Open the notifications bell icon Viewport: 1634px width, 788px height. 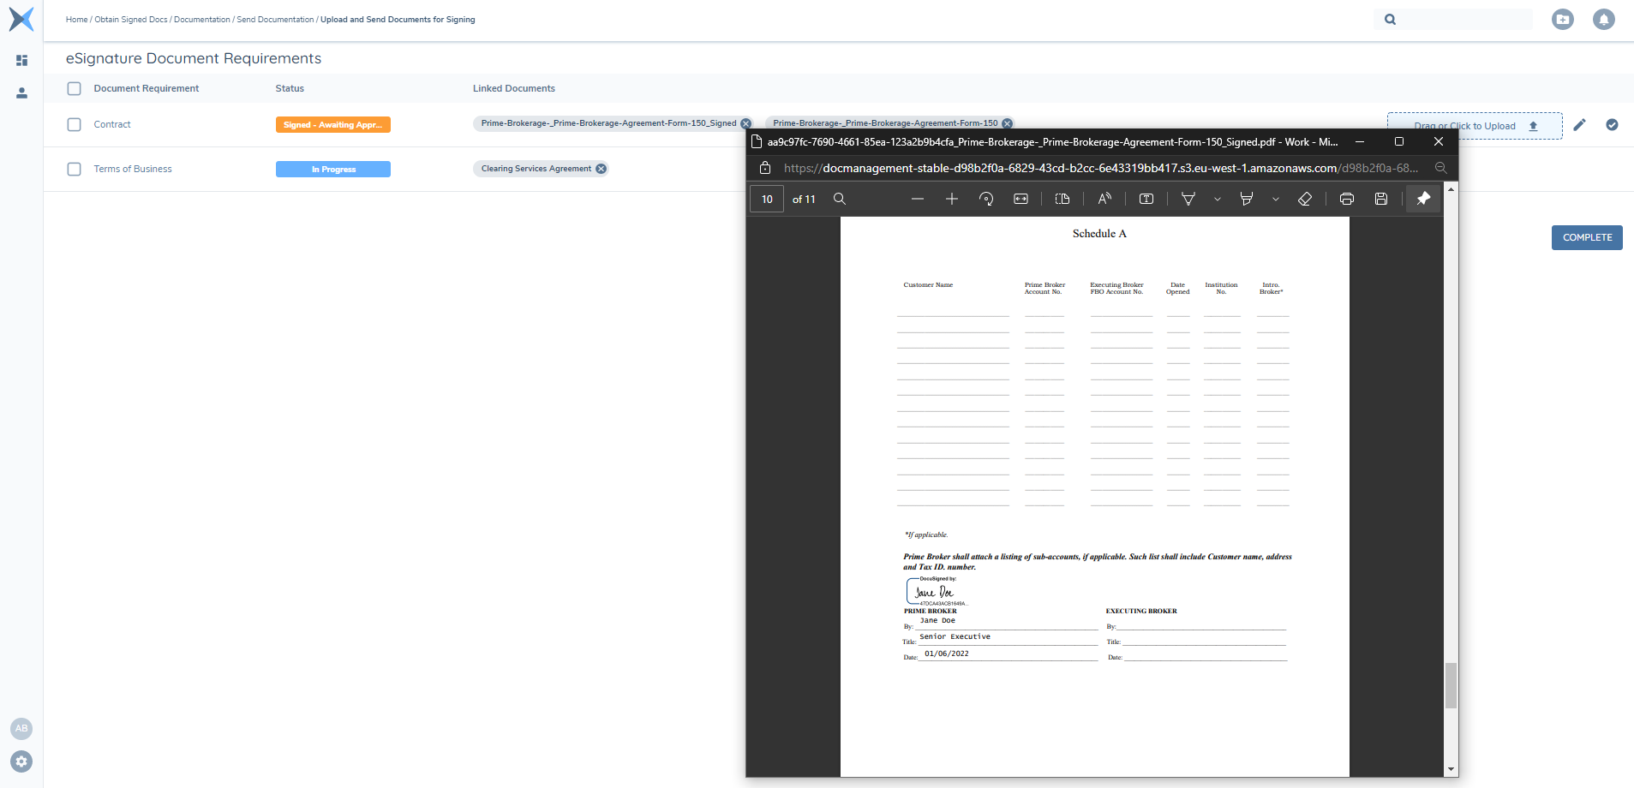click(1603, 20)
